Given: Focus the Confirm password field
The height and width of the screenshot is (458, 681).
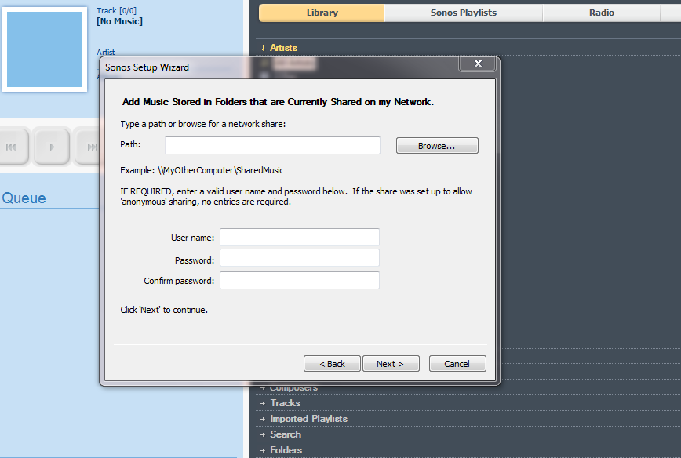Looking at the screenshot, I should point(299,281).
